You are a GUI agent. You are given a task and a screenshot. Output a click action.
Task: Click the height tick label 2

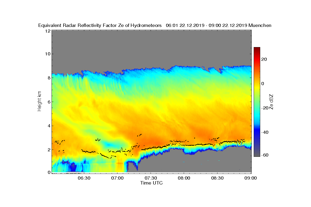(x=48, y=150)
